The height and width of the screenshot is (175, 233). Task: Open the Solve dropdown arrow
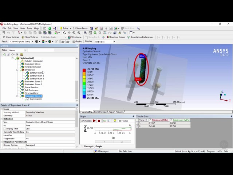pyautogui.click(x=71, y=28)
